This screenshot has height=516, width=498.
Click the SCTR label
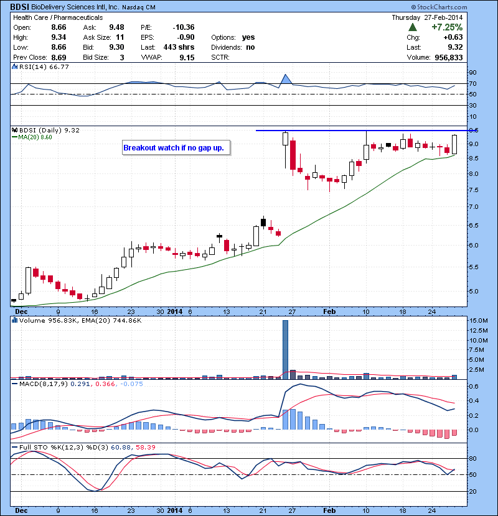(x=220, y=57)
